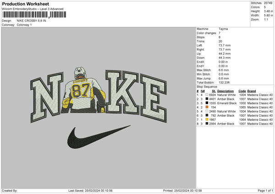Click the 'Colors:' label in summary box
This screenshot has height=194, width=275.
coord(256,7)
